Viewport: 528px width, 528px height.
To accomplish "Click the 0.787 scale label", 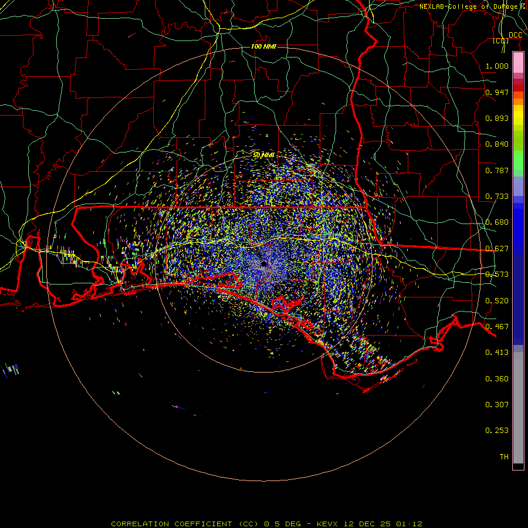I will (497, 170).
